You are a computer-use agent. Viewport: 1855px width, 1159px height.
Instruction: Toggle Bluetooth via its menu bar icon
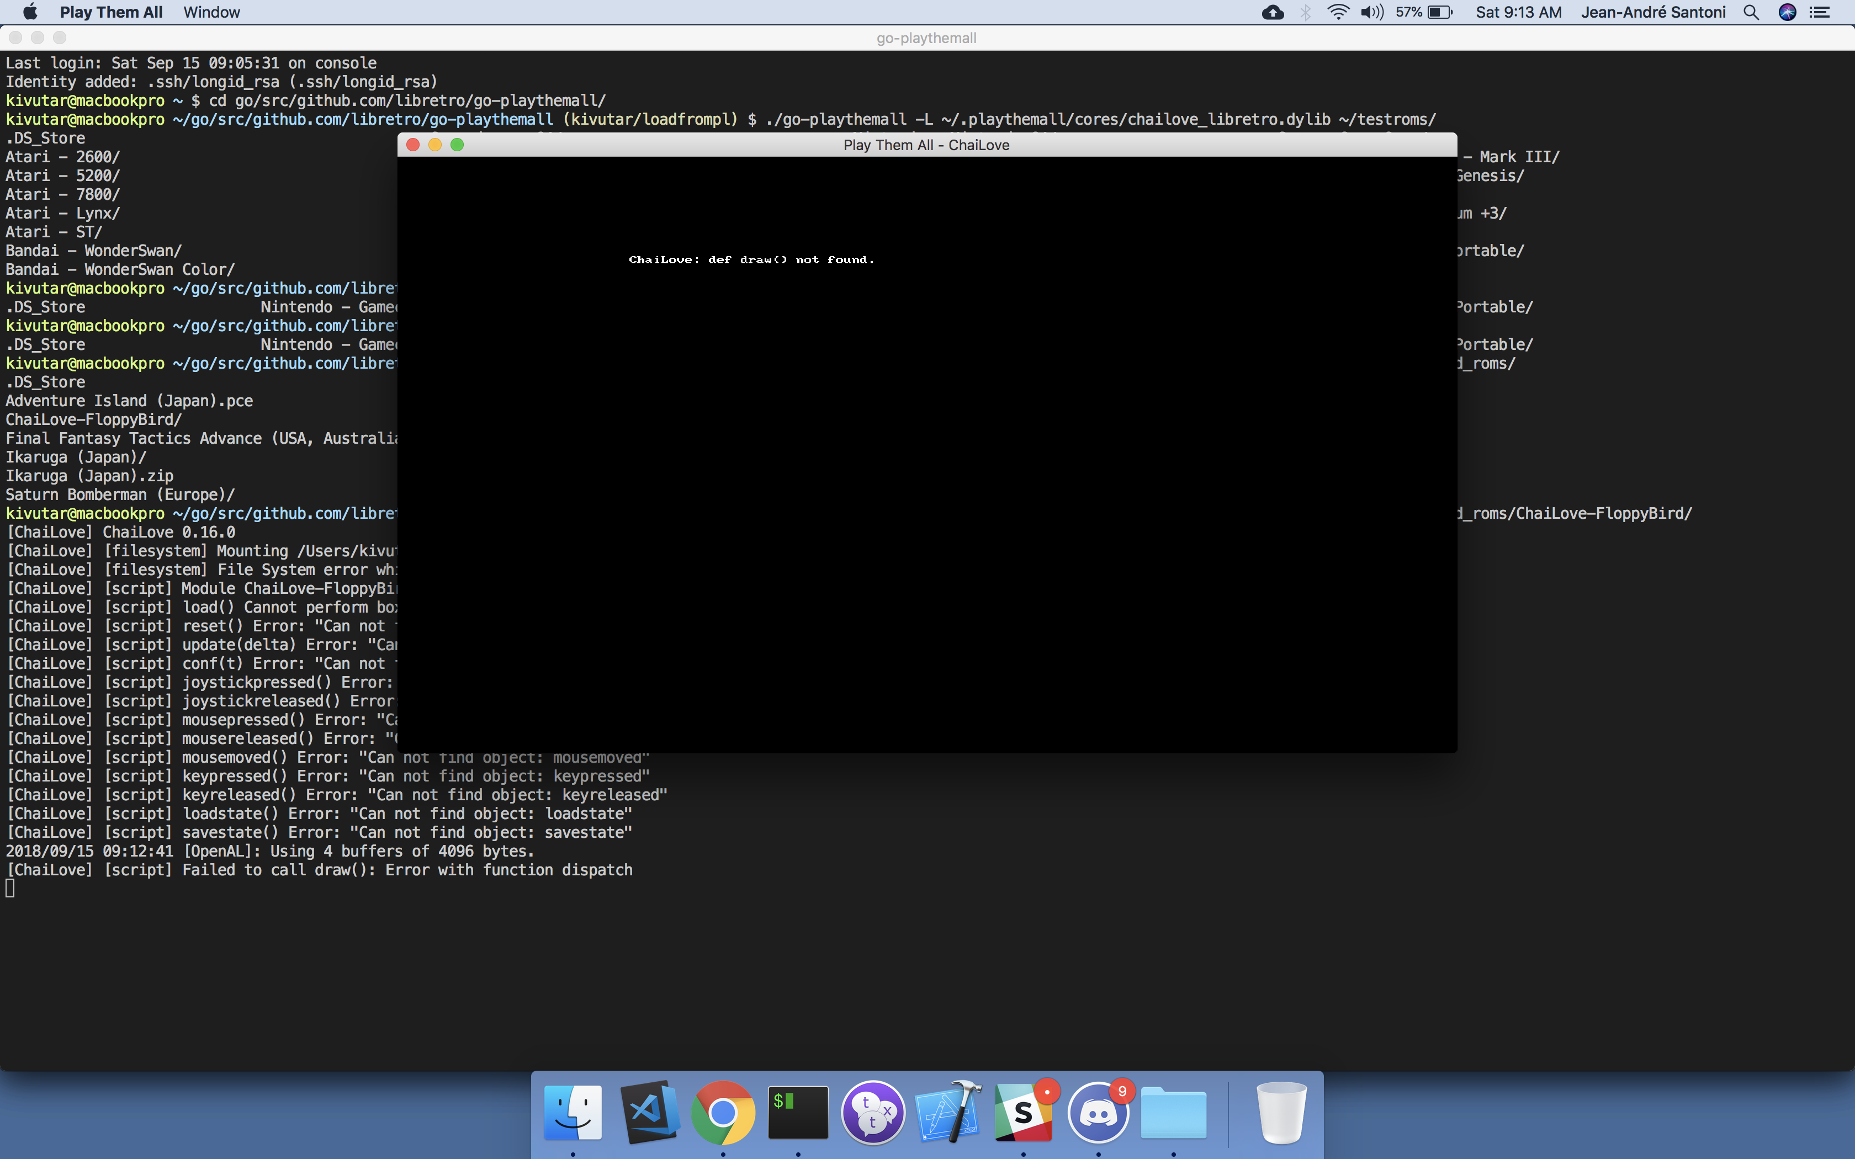1304,12
